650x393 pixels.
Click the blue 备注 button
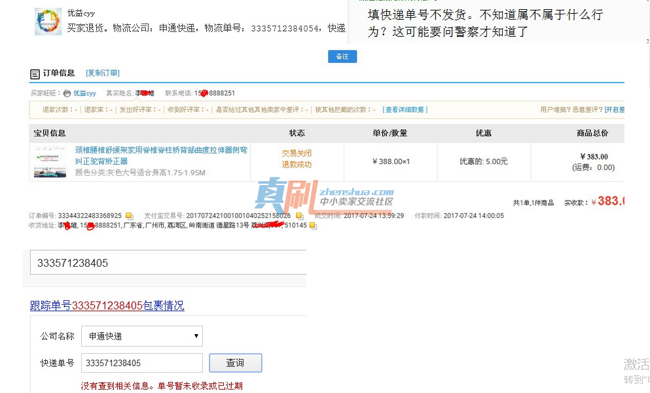[x=342, y=56]
